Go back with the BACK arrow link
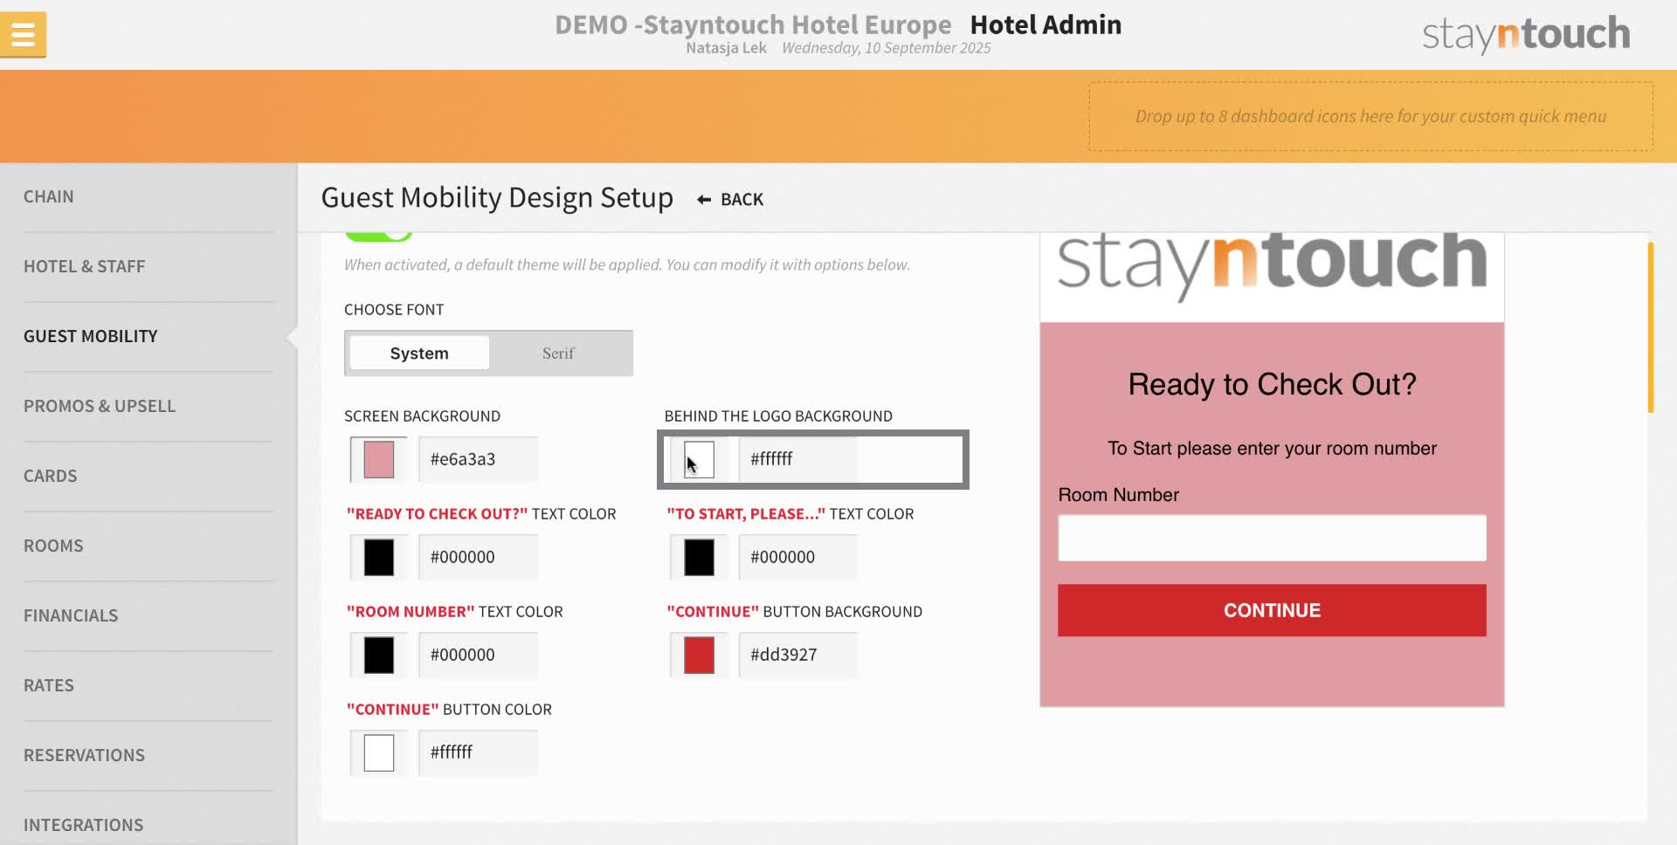 pyautogui.click(x=730, y=200)
